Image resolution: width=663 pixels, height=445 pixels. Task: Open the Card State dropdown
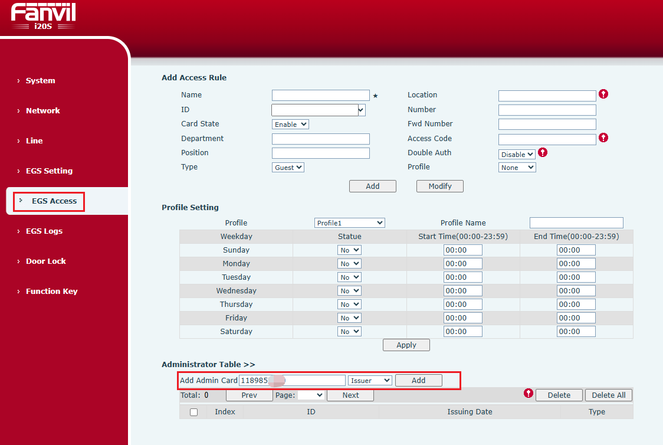click(x=290, y=125)
